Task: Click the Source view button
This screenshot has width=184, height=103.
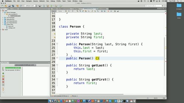Action: [x=54, y=11]
